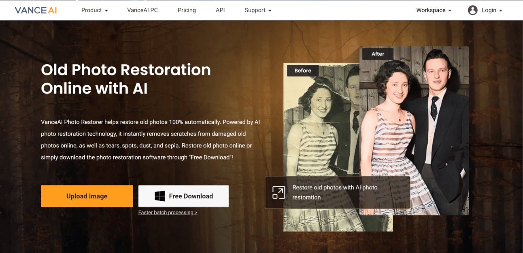Follow the 'Faster batch processing >' link
523x253 pixels.
pyautogui.click(x=168, y=213)
